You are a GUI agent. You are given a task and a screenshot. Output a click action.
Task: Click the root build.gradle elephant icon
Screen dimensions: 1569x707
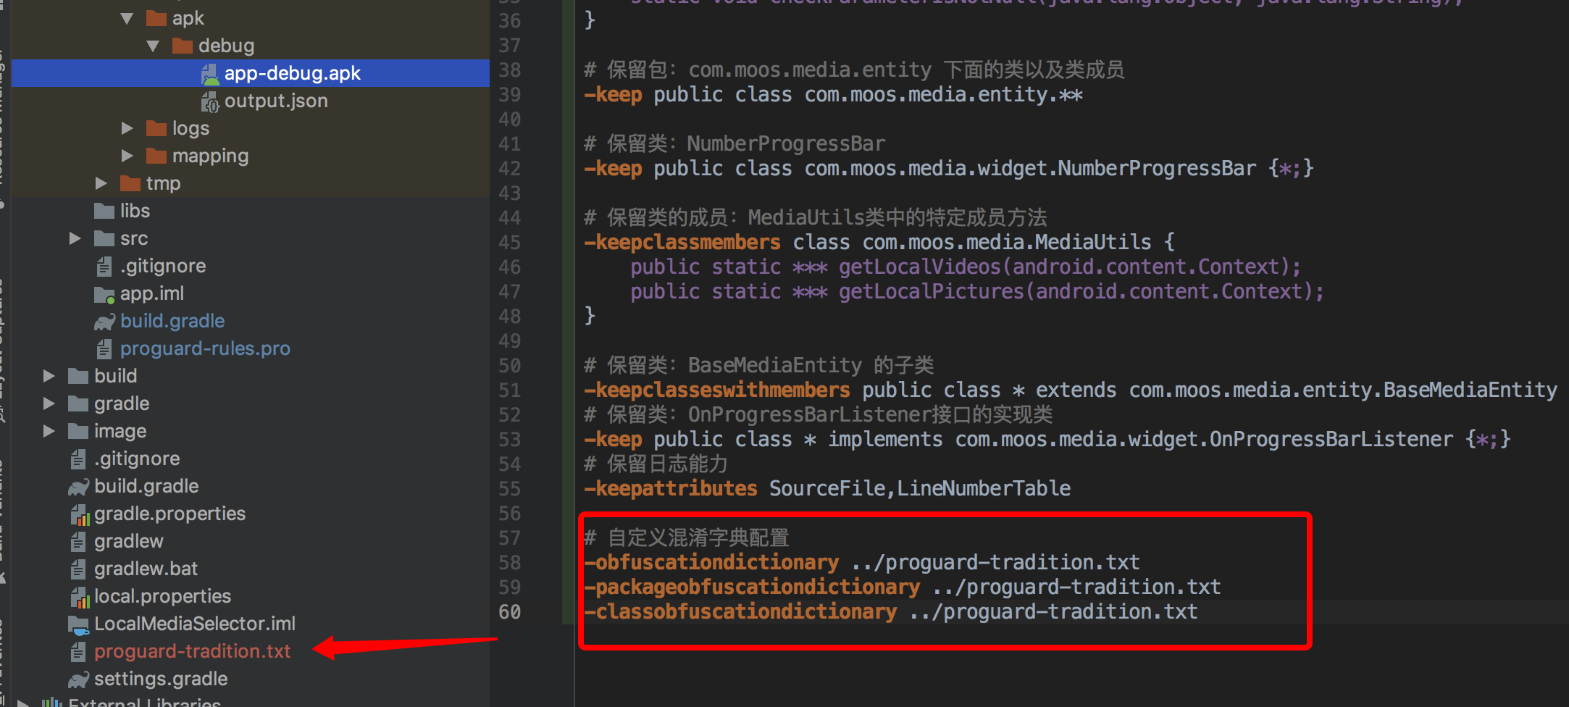click(78, 487)
